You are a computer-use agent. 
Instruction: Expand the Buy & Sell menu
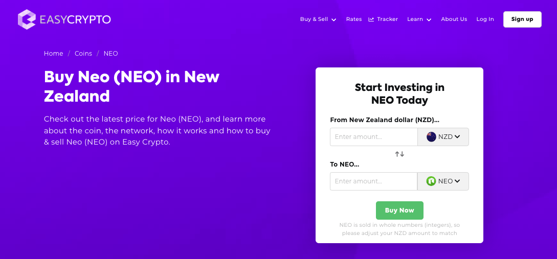pyautogui.click(x=318, y=19)
